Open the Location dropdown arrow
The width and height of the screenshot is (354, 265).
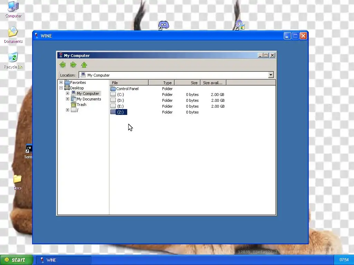[x=271, y=75]
